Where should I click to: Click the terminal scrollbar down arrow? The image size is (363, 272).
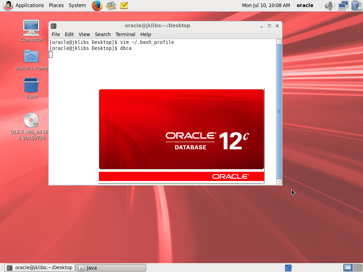click(279, 181)
